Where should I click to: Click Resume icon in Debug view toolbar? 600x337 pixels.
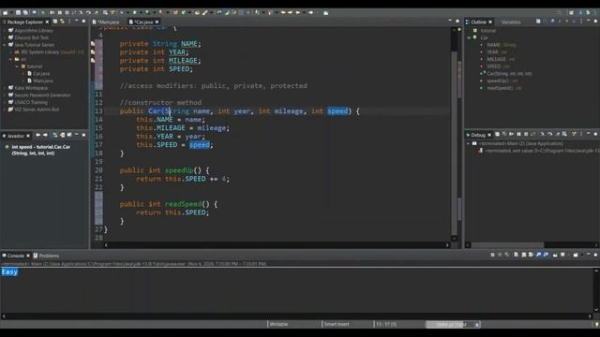pyautogui.click(x=511, y=134)
